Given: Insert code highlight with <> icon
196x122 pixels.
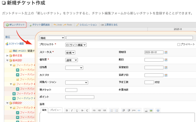Looking at the screenshot, I should 139,110.
